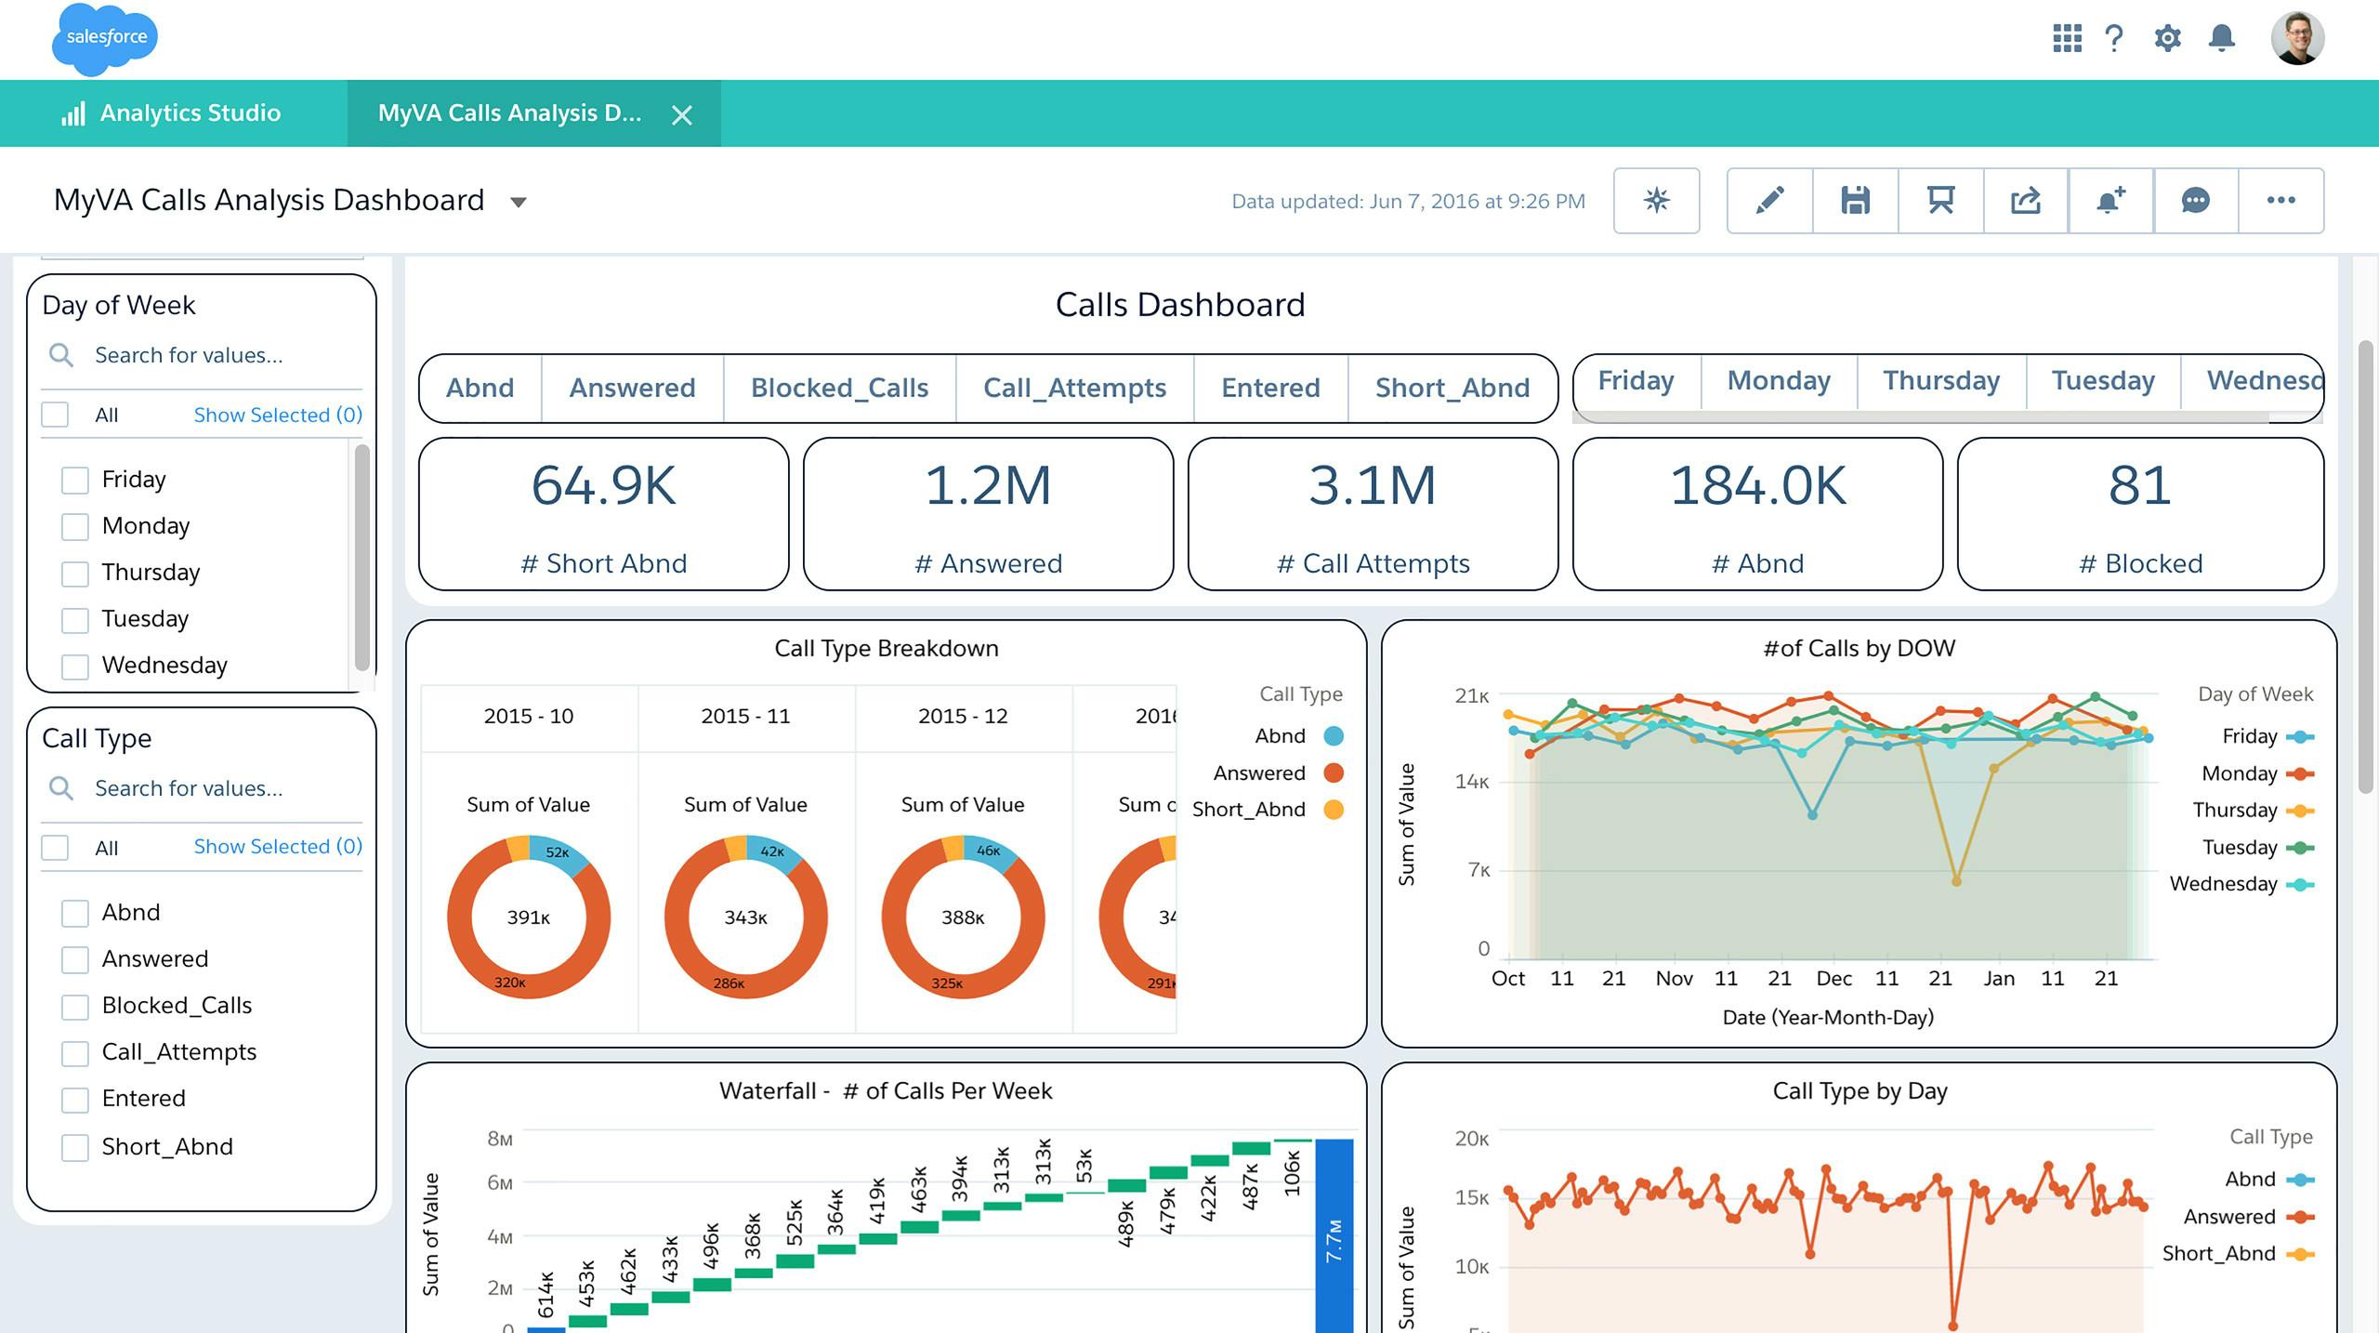The height and width of the screenshot is (1333, 2379).
Task: Tick the All checkbox under Day of Week
Action: click(x=56, y=415)
